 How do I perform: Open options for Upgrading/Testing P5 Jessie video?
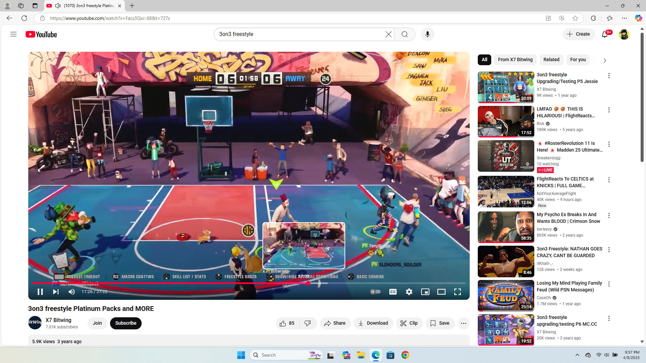tap(609, 76)
